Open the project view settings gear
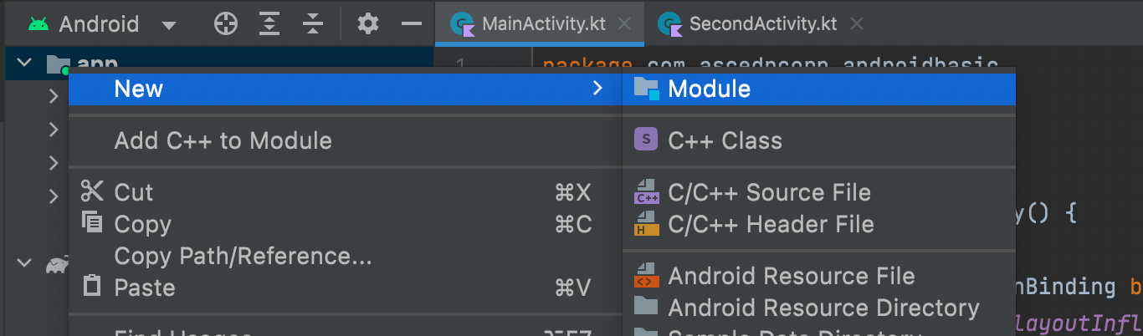Screen dimensions: 1143x336 [x=368, y=23]
